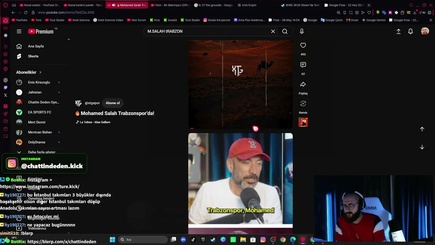435x245 pixels.
Task: Add page to favorites heart icon
Action: point(369,13)
